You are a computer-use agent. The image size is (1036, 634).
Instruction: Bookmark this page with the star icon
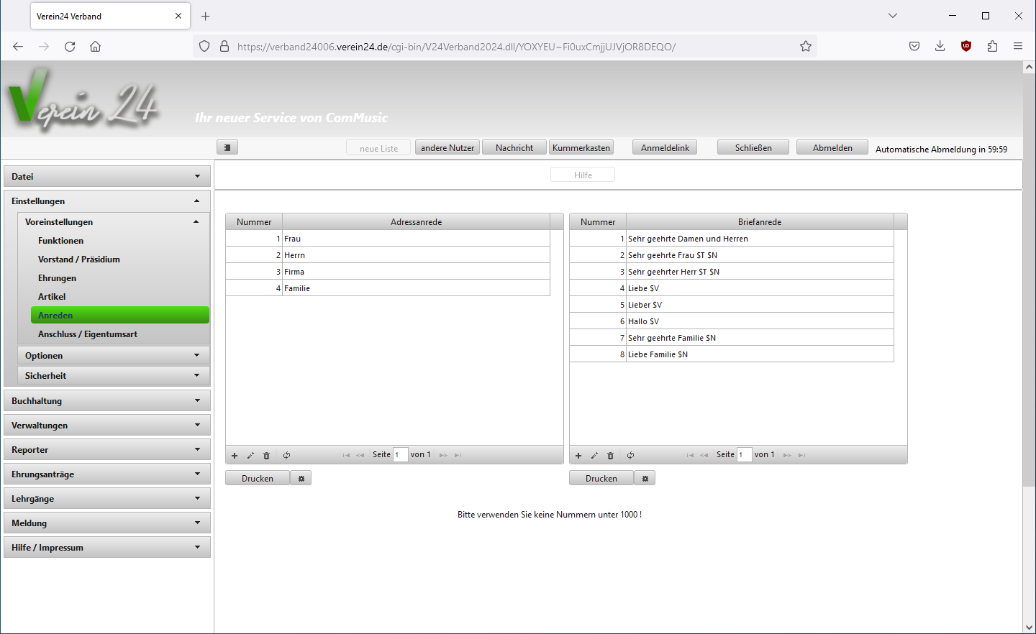point(806,46)
